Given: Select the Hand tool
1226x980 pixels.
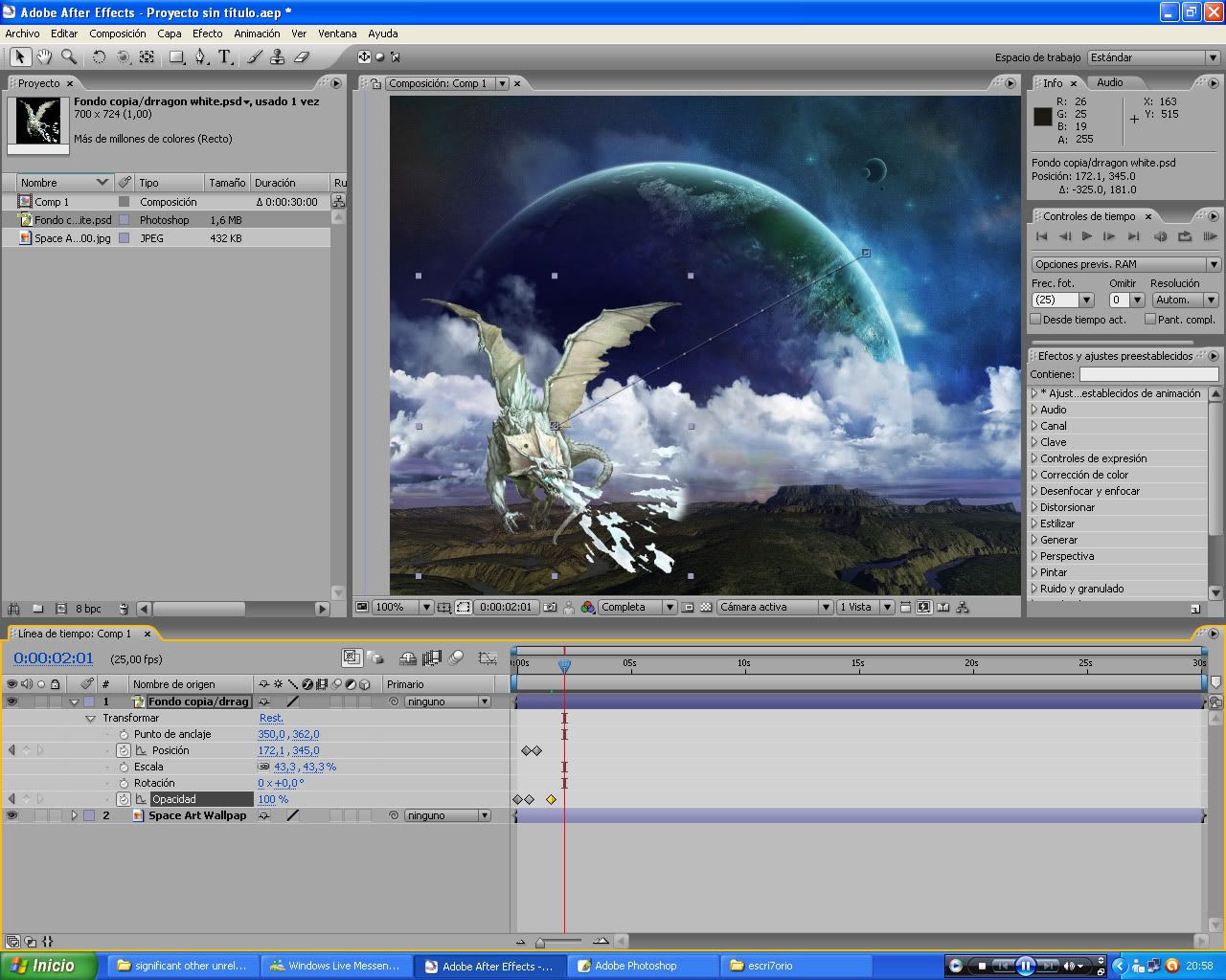Looking at the screenshot, I should point(44,57).
